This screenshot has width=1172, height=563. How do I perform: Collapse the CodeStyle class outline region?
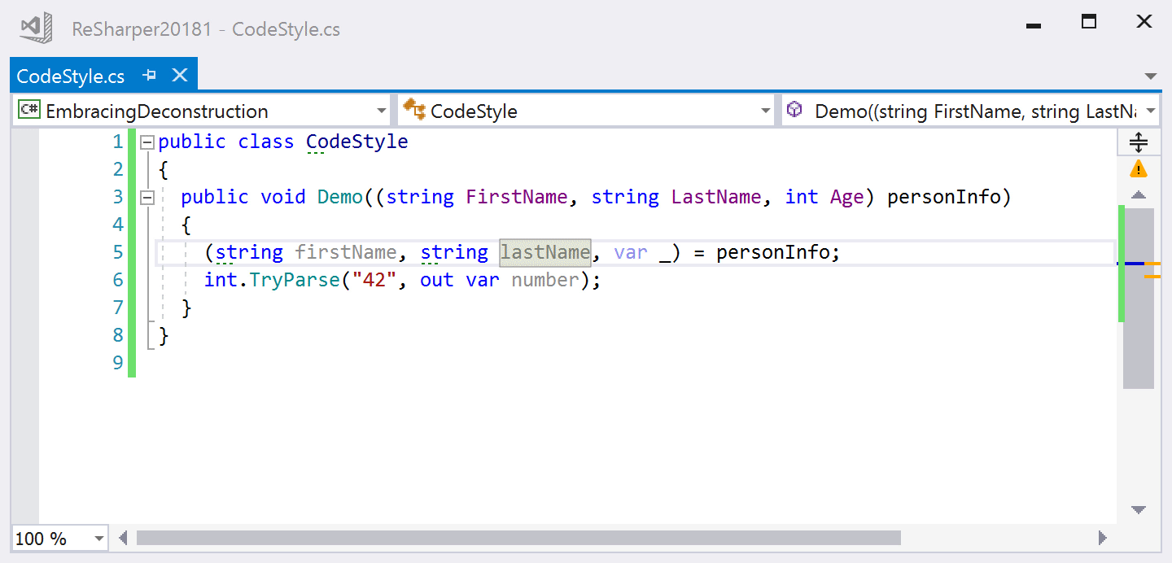coord(146,141)
